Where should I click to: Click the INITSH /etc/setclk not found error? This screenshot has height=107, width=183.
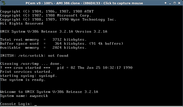[x=34, y=56]
